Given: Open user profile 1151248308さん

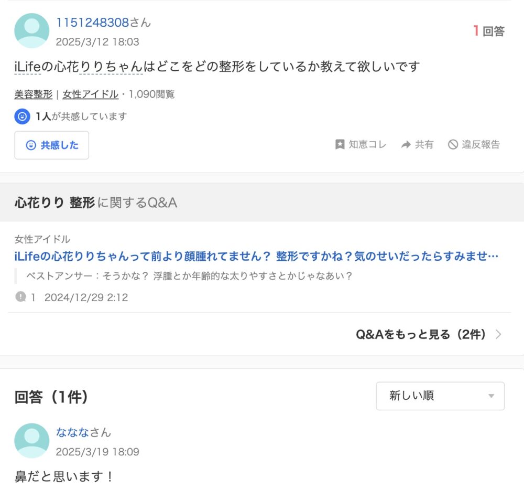Looking at the screenshot, I should 103,23.
